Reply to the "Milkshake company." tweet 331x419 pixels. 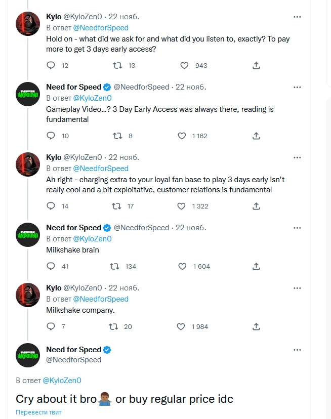[50, 326]
